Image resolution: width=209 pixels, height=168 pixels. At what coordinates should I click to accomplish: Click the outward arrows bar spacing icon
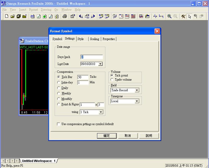pos(161,16)
